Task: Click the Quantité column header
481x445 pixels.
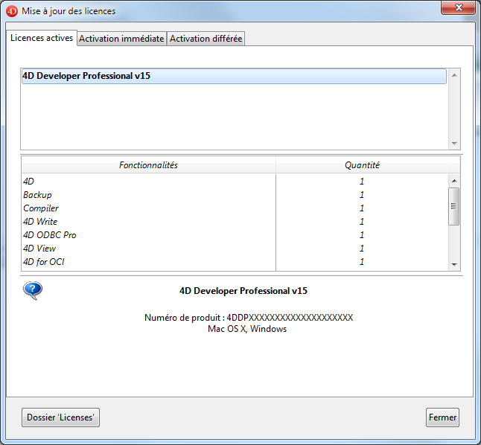Action: point(362,165)
